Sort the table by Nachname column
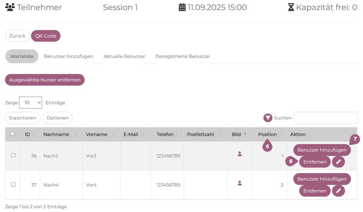Screen dimensions: 363x212 (x=56, y=134)
